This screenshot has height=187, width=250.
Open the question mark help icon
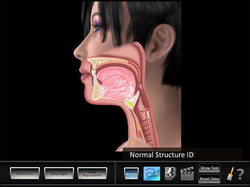click(240, 174)
